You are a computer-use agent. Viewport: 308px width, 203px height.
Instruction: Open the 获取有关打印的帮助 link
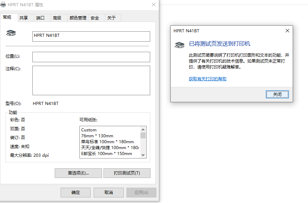coord(208,79)
